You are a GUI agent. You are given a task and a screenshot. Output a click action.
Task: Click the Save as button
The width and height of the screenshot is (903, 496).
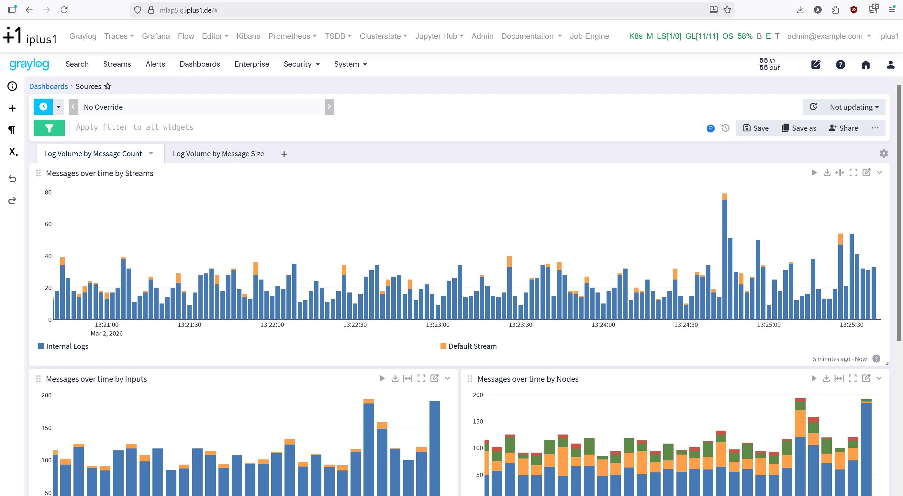tap(799, 128)
